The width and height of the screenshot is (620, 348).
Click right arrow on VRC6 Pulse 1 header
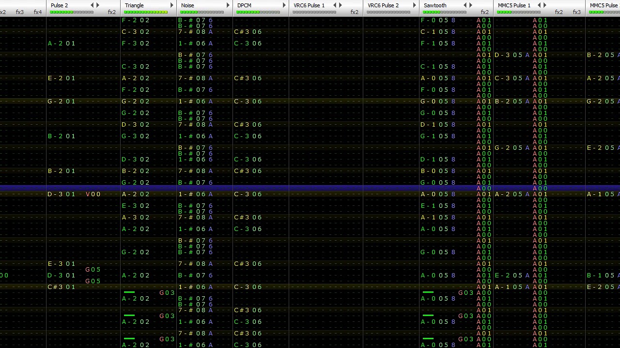[x=340, y=5]
